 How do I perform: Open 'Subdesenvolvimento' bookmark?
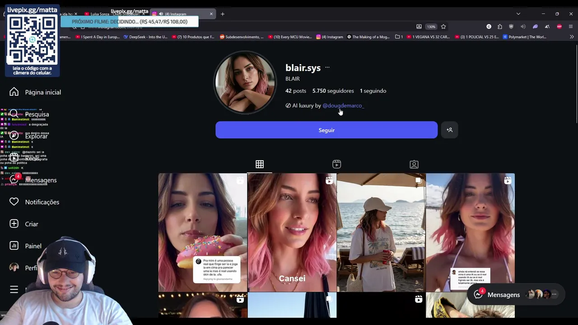tap(242, 37)
